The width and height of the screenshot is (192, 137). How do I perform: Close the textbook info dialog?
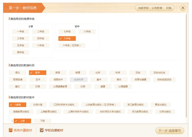point(183,8)
